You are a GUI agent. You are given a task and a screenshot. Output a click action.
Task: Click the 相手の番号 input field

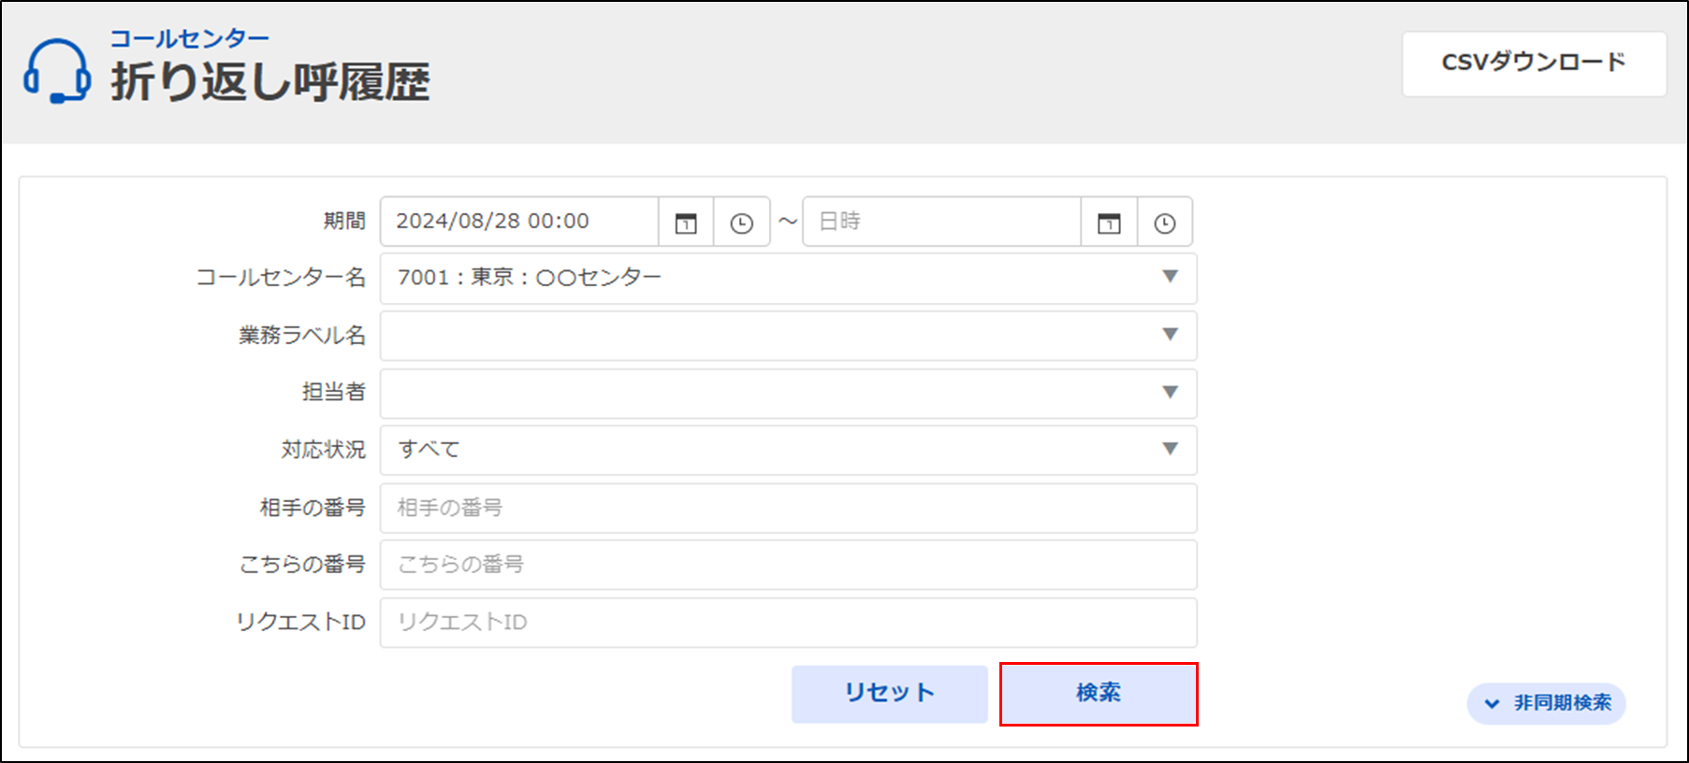[x=788, y=508]
